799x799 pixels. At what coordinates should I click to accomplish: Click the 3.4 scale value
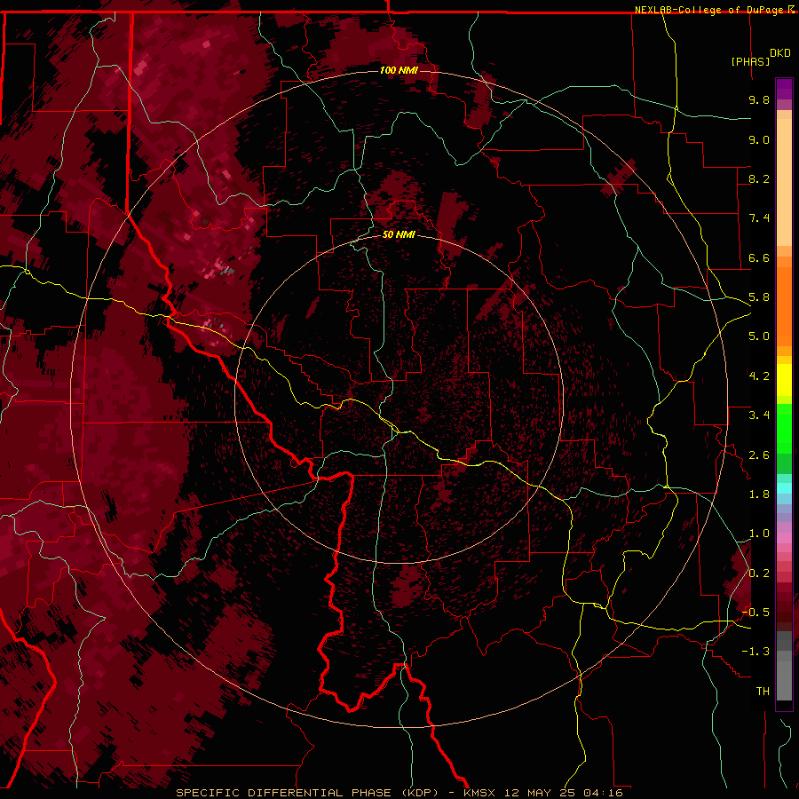tap(759, 415)
